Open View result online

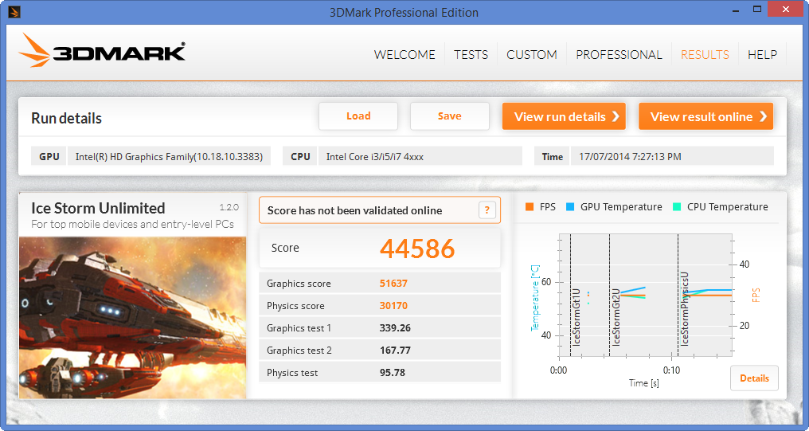705,116
